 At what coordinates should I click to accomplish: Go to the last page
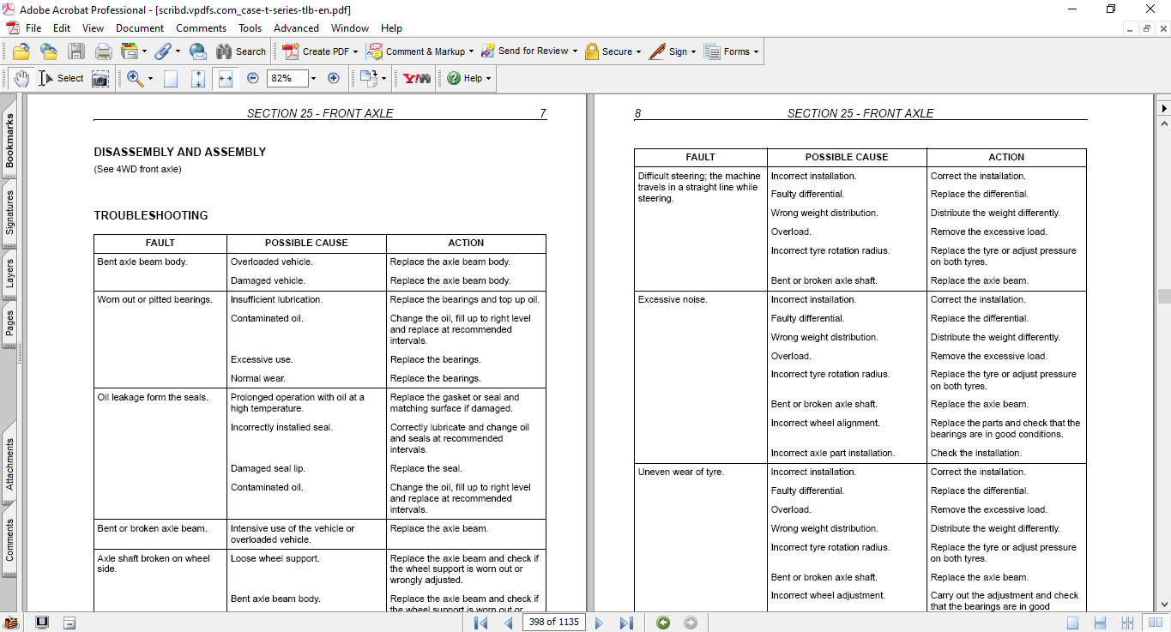coord(626,623)
